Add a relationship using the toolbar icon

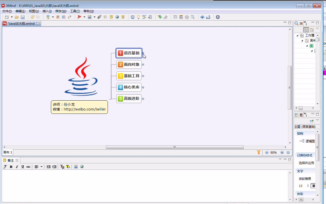pos(70,17)
